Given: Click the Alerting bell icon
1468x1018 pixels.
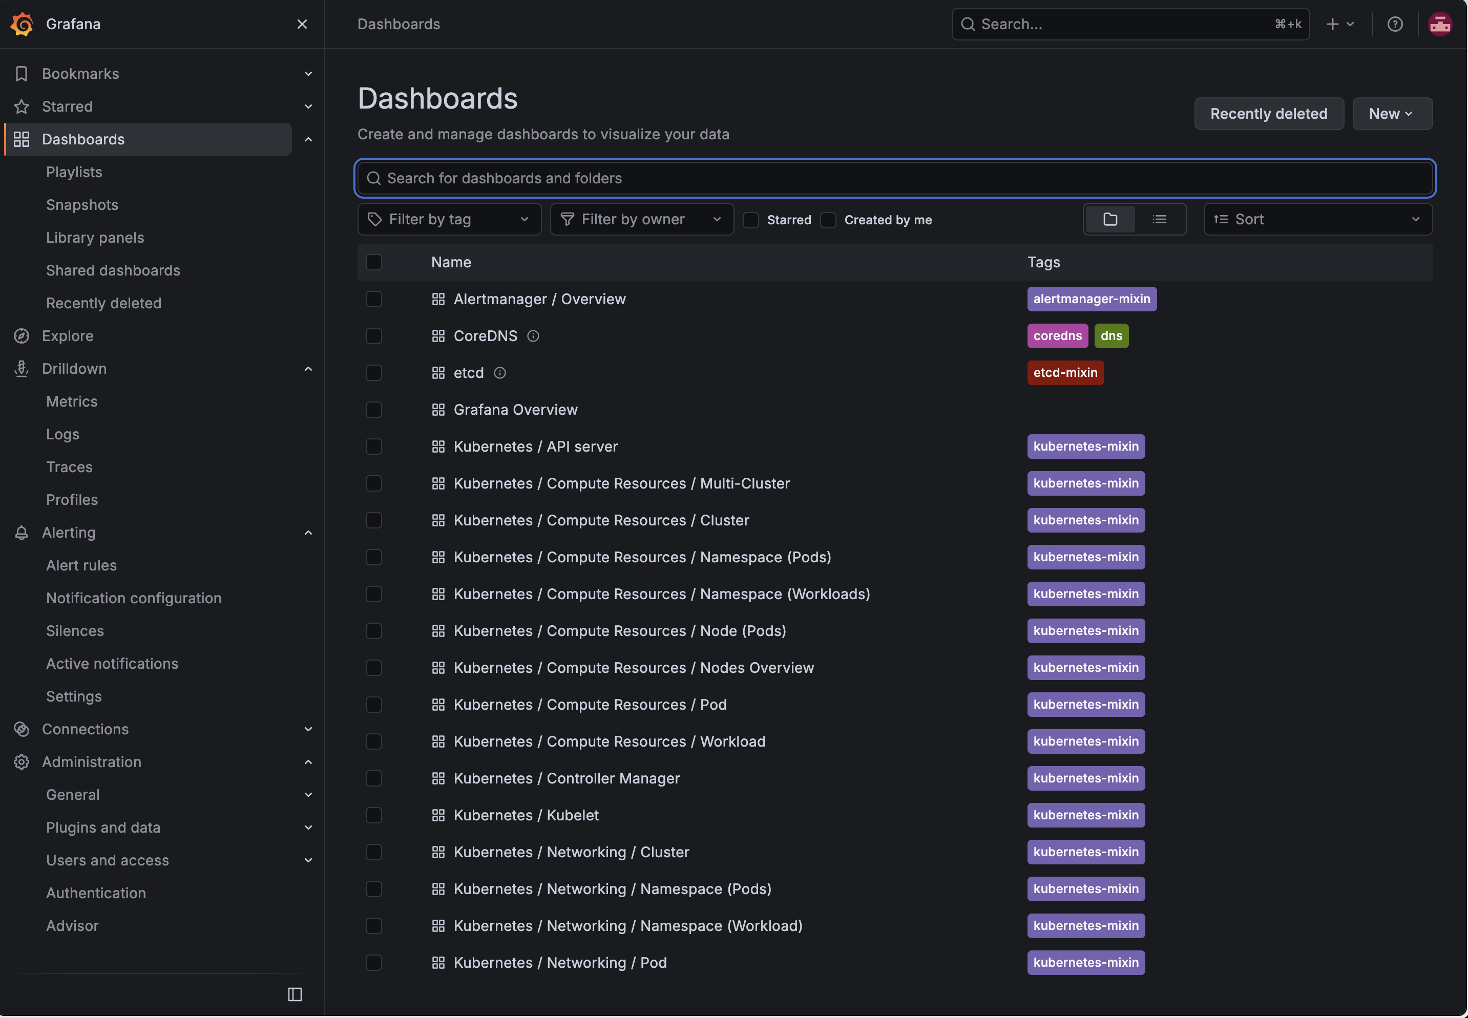Looking at the screenshot, I should (x=22, y=533).
